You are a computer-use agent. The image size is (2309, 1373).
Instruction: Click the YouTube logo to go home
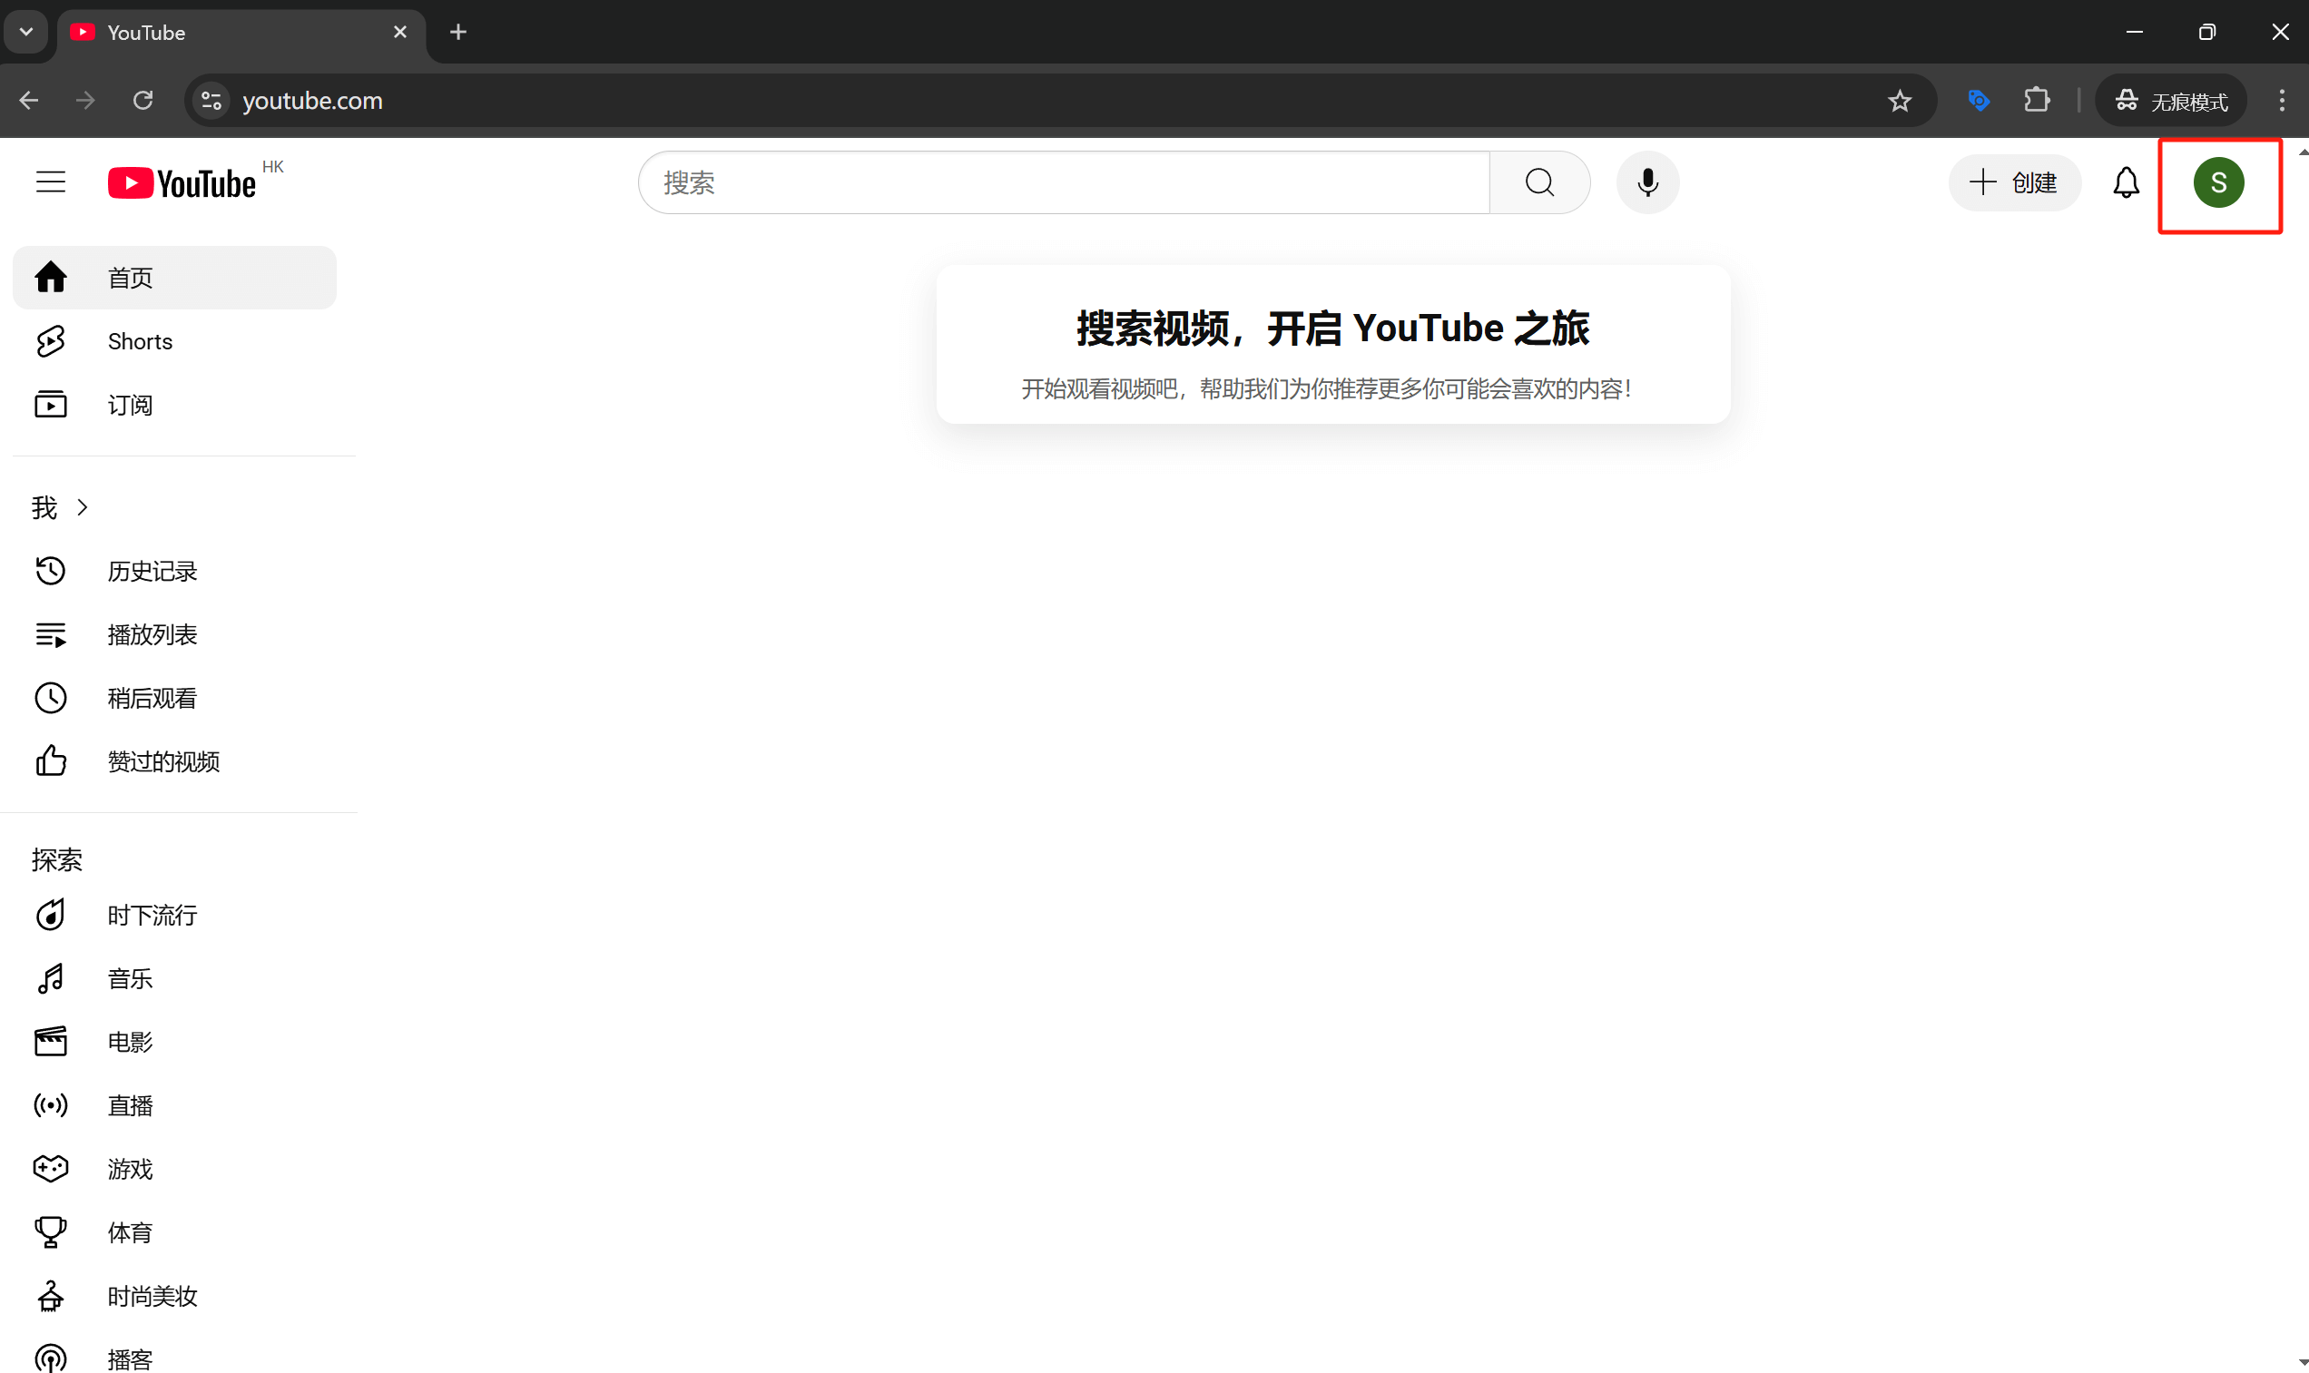click(x=181, y=181)
